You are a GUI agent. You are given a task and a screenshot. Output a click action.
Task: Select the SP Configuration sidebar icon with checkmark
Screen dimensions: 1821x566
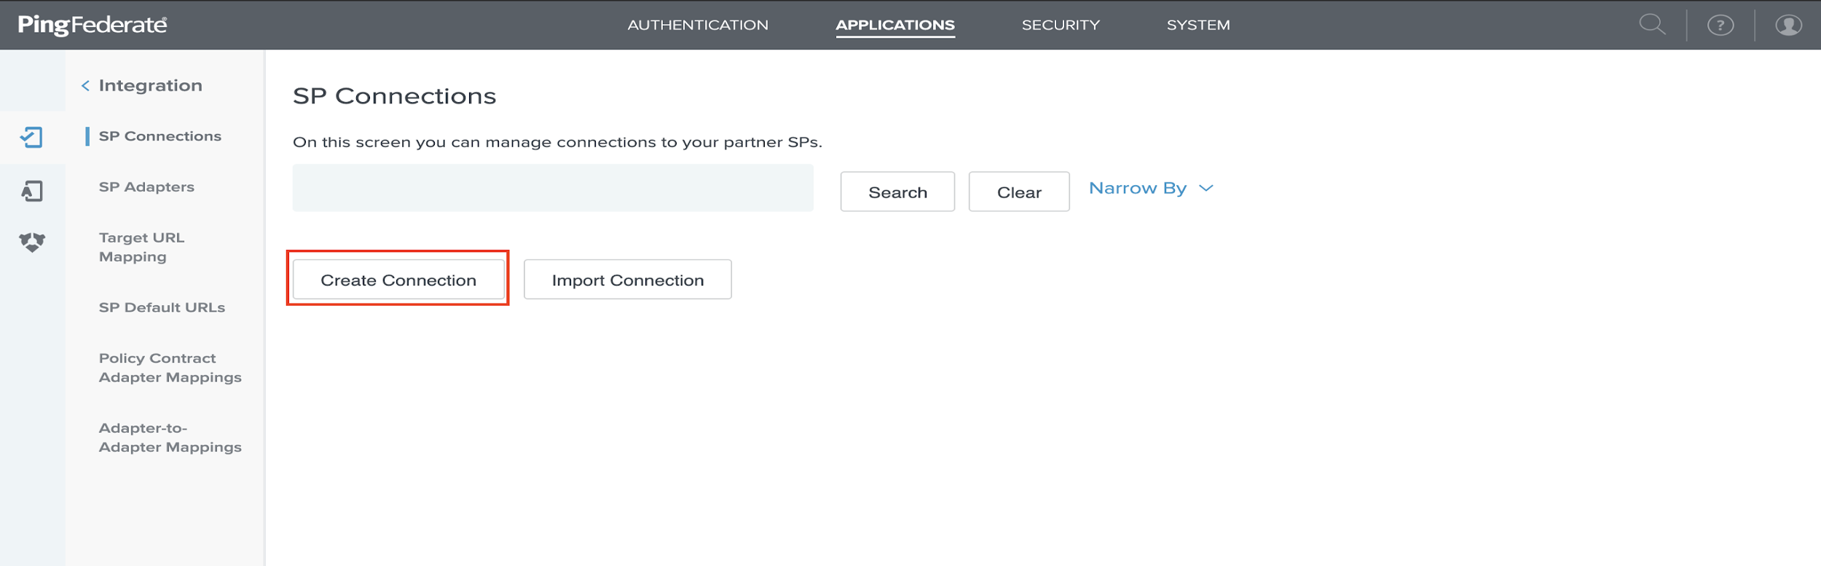point(32,137)
